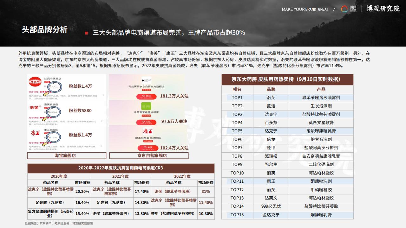Open the arrow on 达克宁旗舰店 row
406x228 pixels.
click(103, 95)
